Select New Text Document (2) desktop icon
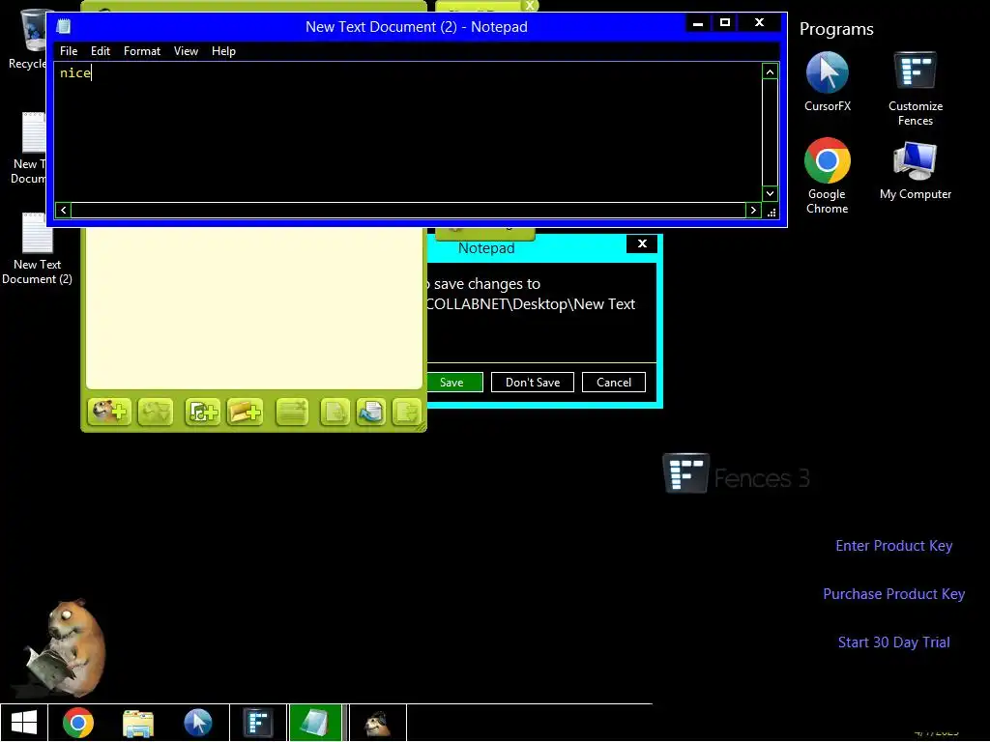The height and width of the screenshot is (742, 990). click(38, 249)
